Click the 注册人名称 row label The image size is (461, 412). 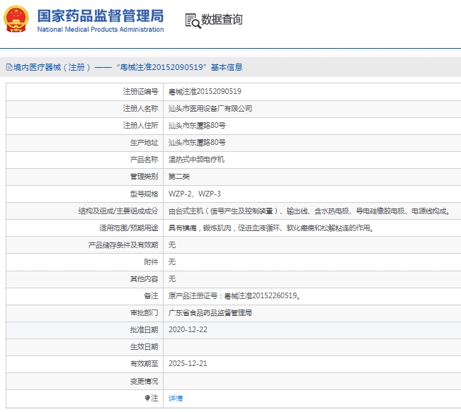click(140, 109)
